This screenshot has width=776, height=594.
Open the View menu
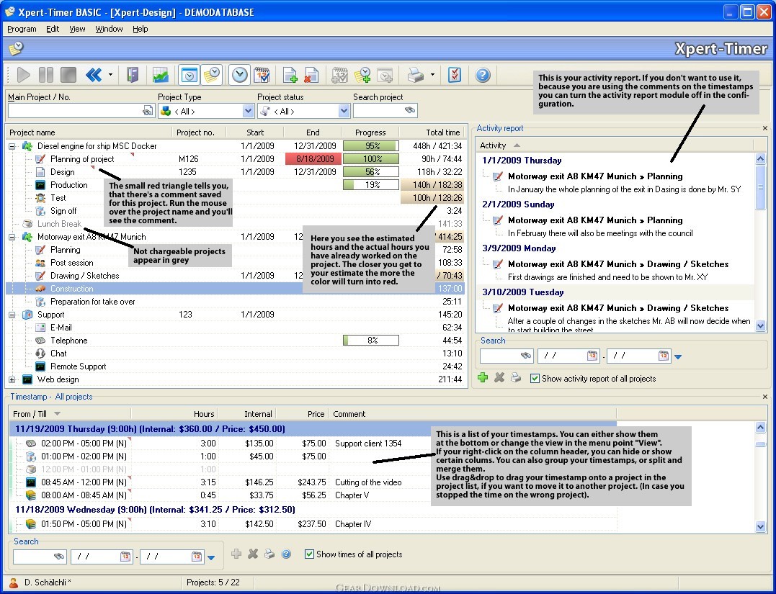point(77,29)
